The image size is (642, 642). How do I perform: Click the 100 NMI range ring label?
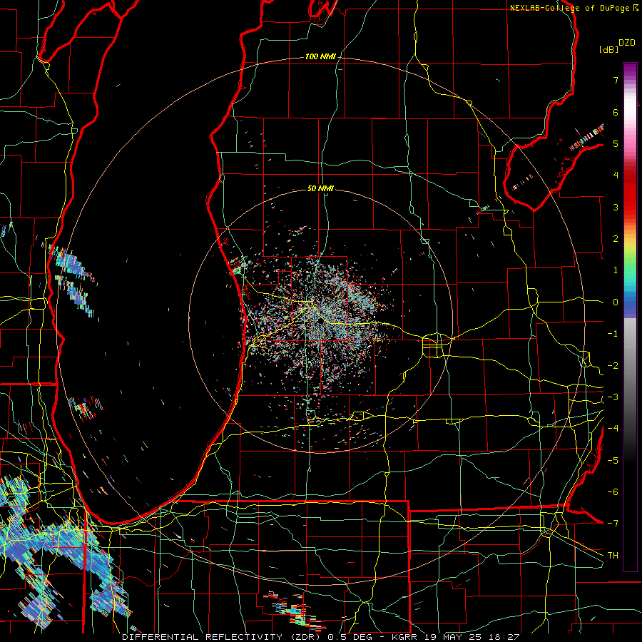(x=320, y=56)
